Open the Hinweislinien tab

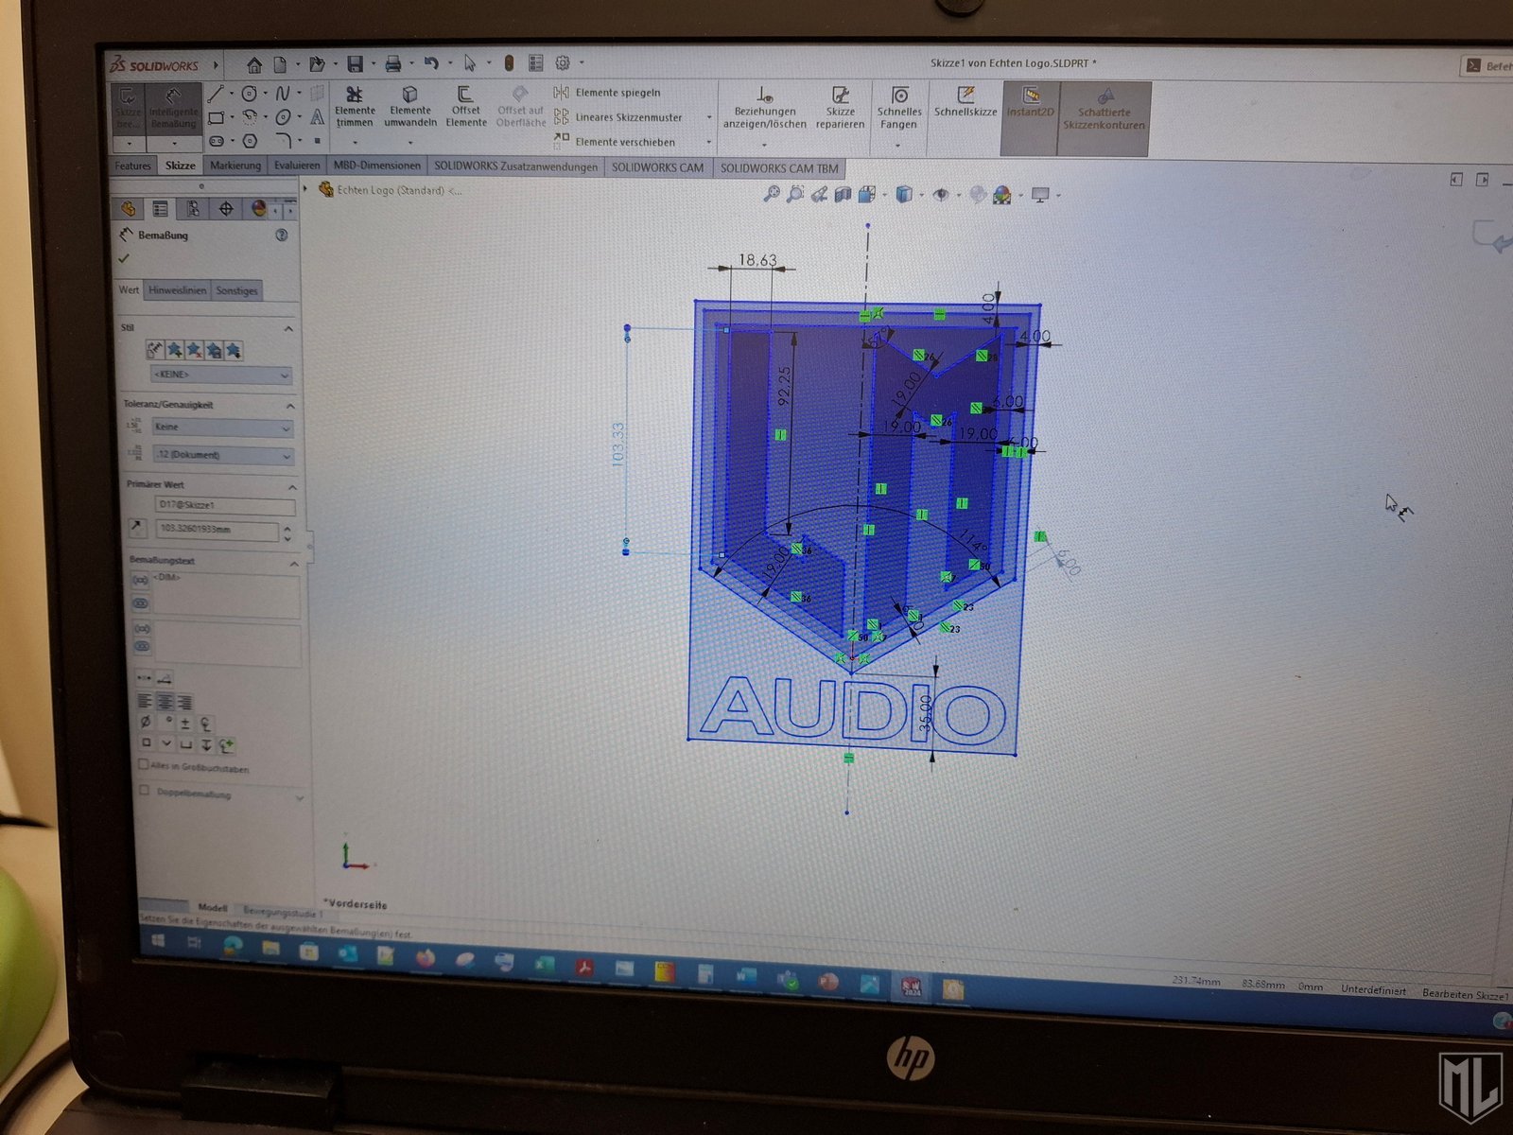(177, 290)
